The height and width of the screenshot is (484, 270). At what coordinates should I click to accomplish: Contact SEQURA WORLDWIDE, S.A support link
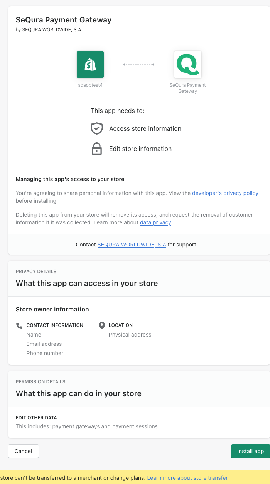coord(132,245)
